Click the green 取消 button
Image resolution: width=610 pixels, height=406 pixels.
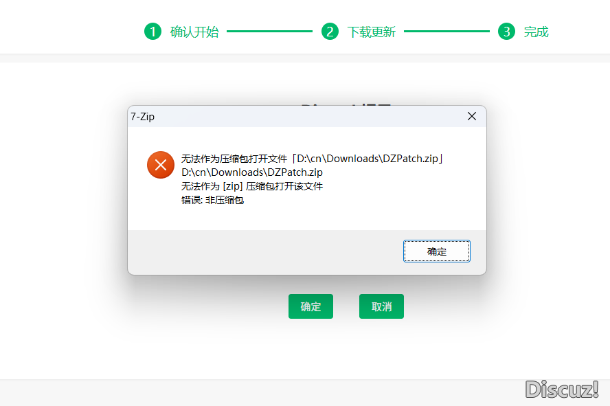tap(381, 306)
